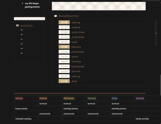Click the 'my life keeps getting better' text
161x124 pixels.
click(x=32, y=5)
